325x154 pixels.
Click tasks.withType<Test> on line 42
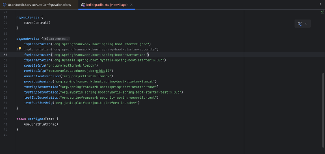pos(35,119)
